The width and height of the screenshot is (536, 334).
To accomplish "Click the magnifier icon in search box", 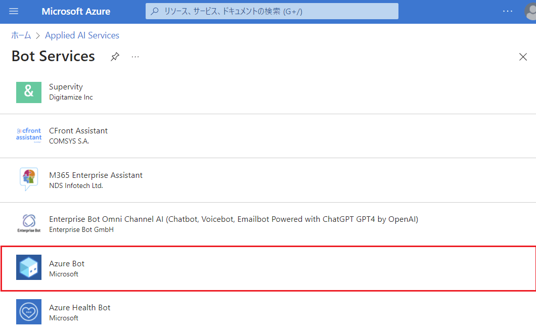I will 155,11.
